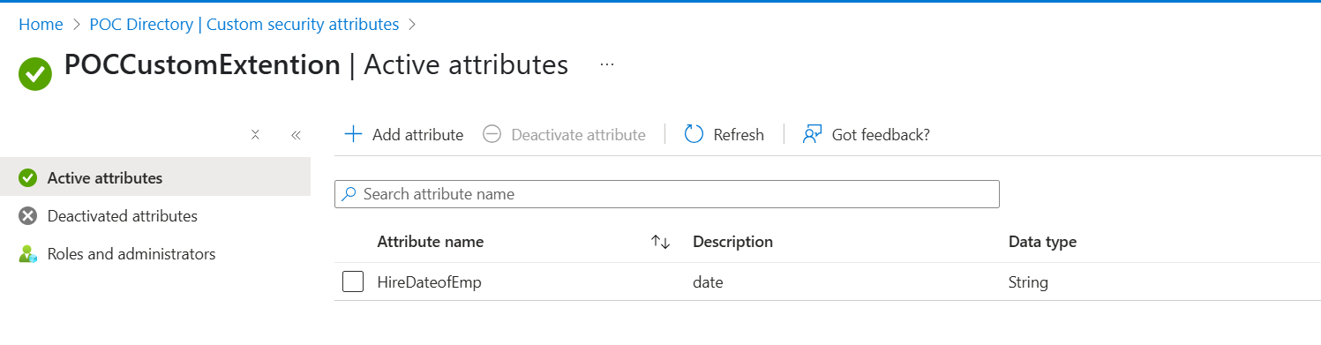The height and width of the screenshot is (345, 1321).
Task: Click Data type column header
Action: tap(1042, 242)
